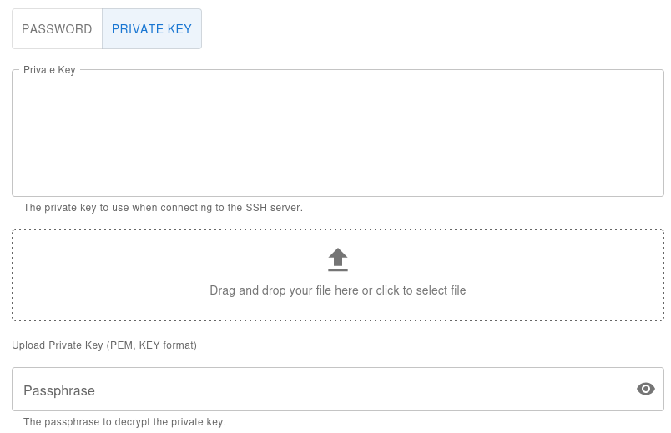The width and height of the screenshot is (671, 433).
Task: Click the "Upload Private Key (PEM, KEY format)" label
Action: 104,345
